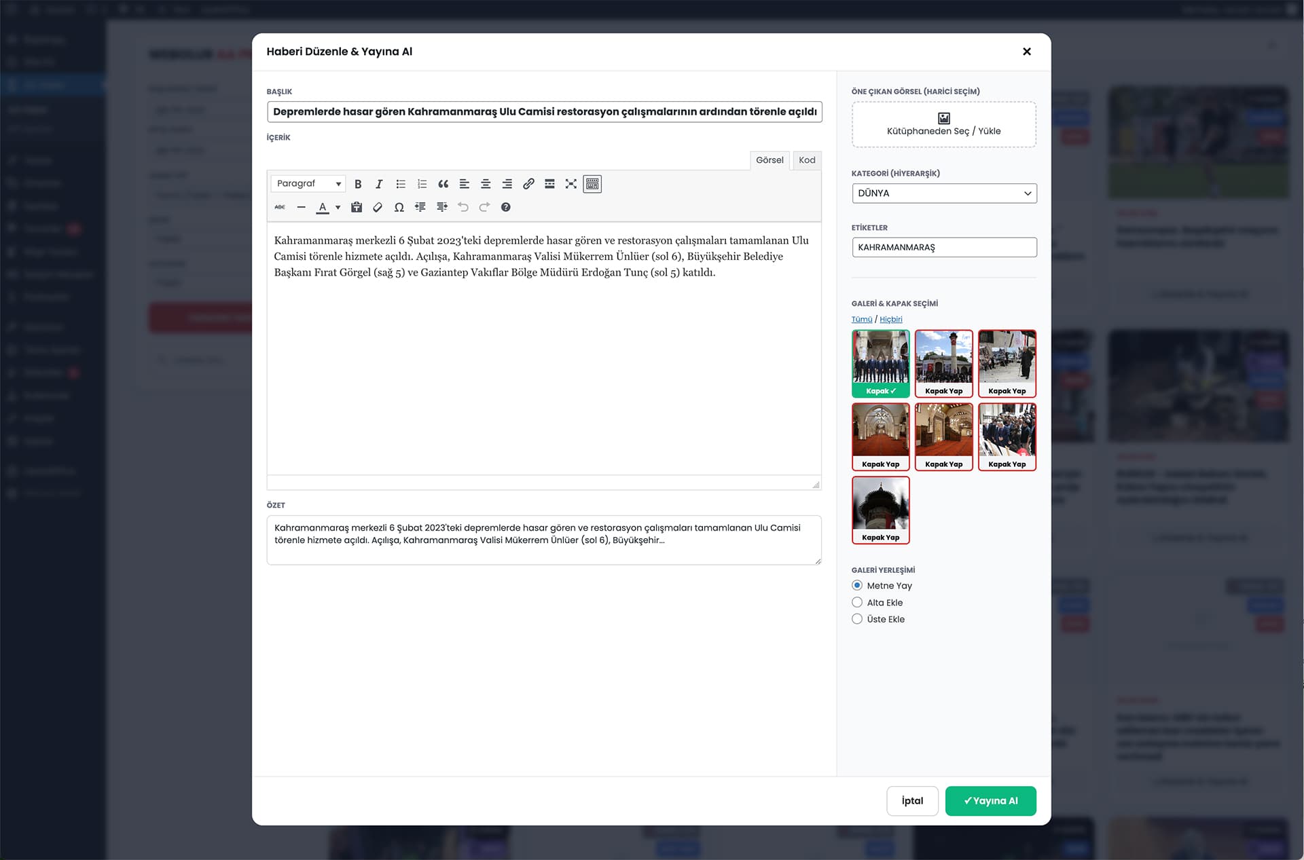Toggle the second toolbar row icon
Image resolution: width=1304 pixels, height=860 pixels.
(x=592, y=184)
